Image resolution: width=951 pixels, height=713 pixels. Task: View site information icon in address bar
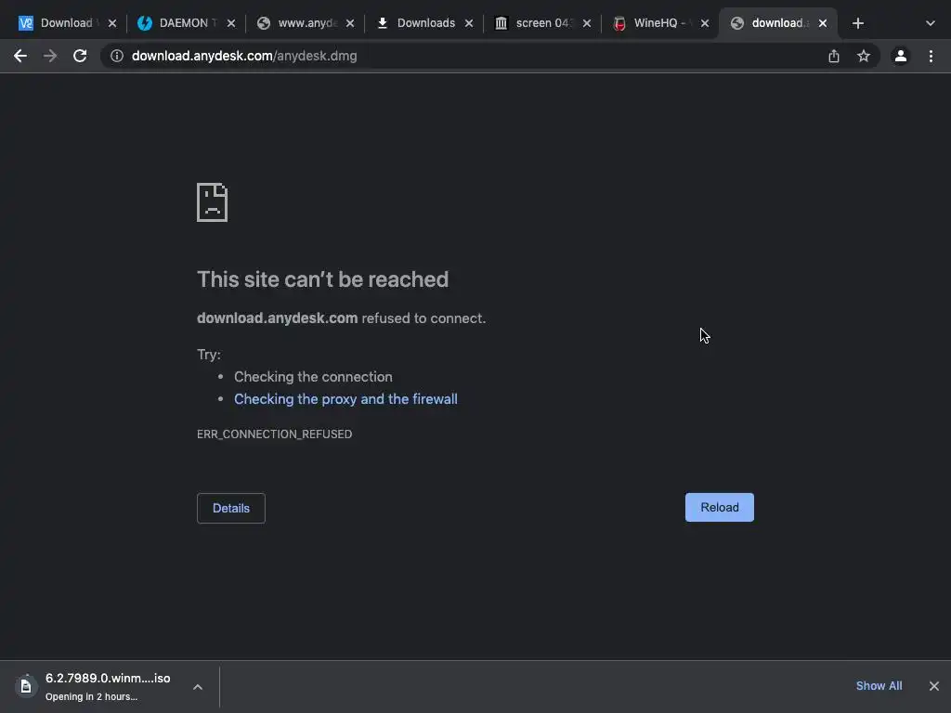[x=117, y=56]
